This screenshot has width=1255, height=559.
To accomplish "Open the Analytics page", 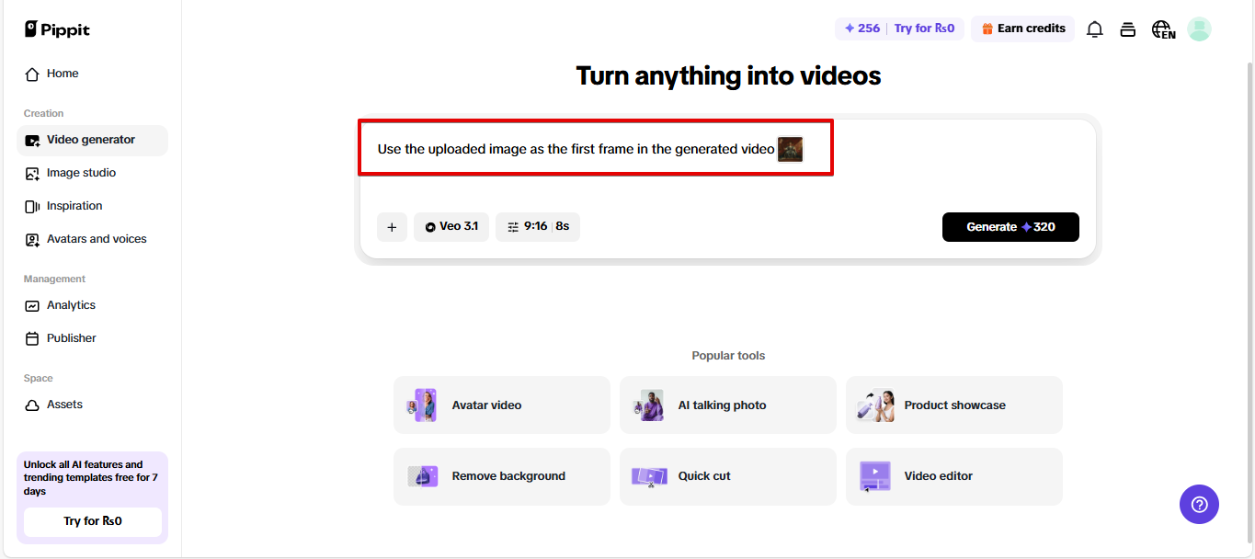I will click(92, 305).
